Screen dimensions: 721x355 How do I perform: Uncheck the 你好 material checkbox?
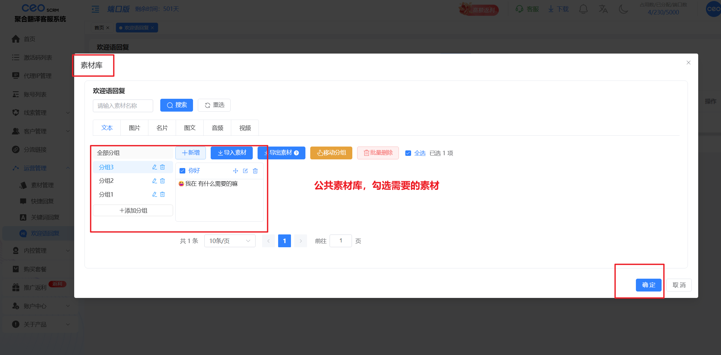[x=182, y=171]
